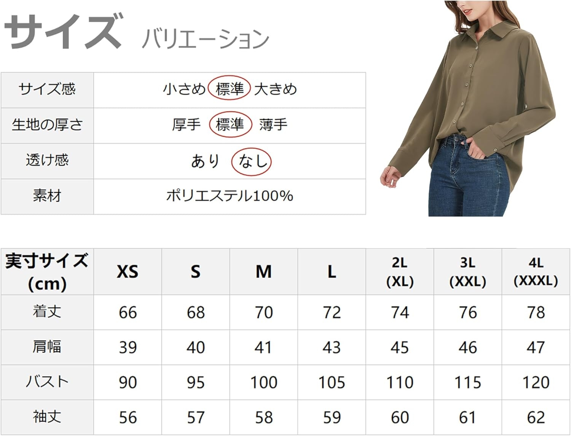Select 大きめ in the サイズ感 row
The height and width of the screenshot is (436, 571).
point(275,89)
